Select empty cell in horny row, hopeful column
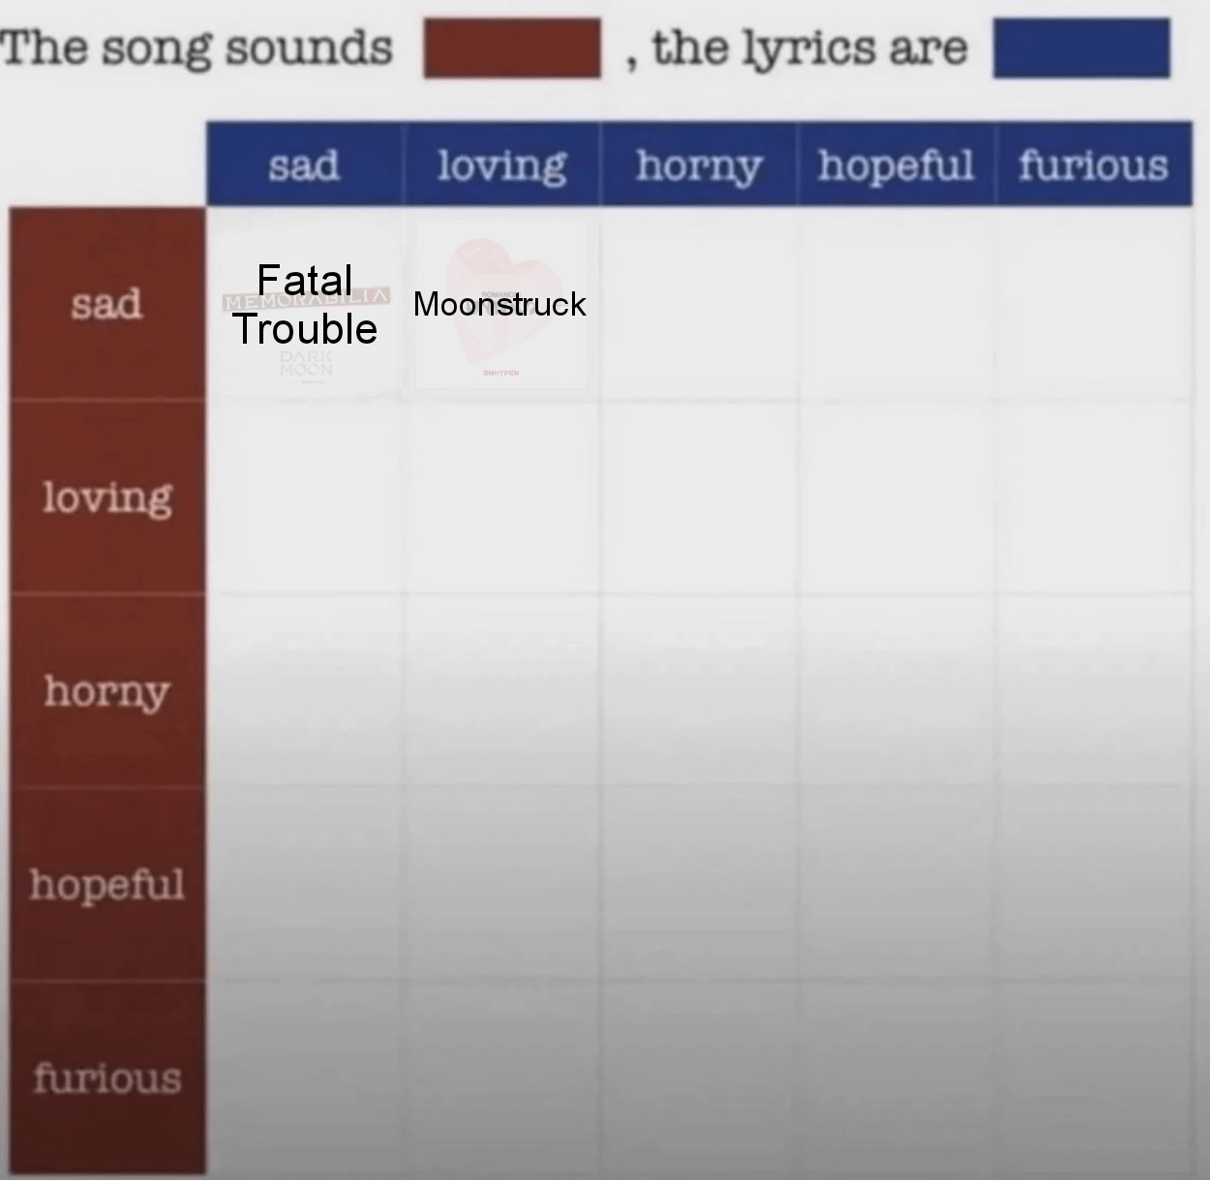Screen dimensions: 1210x1181 (895, 690)
